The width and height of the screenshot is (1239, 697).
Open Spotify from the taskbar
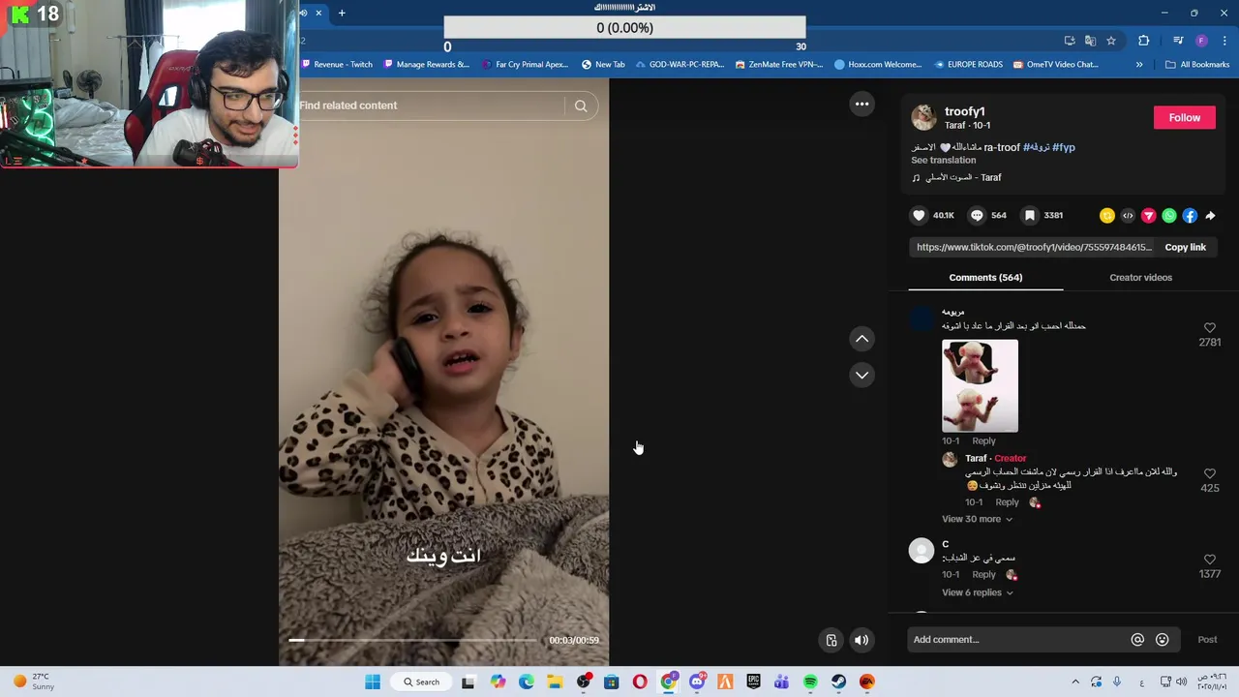[810, 682]
